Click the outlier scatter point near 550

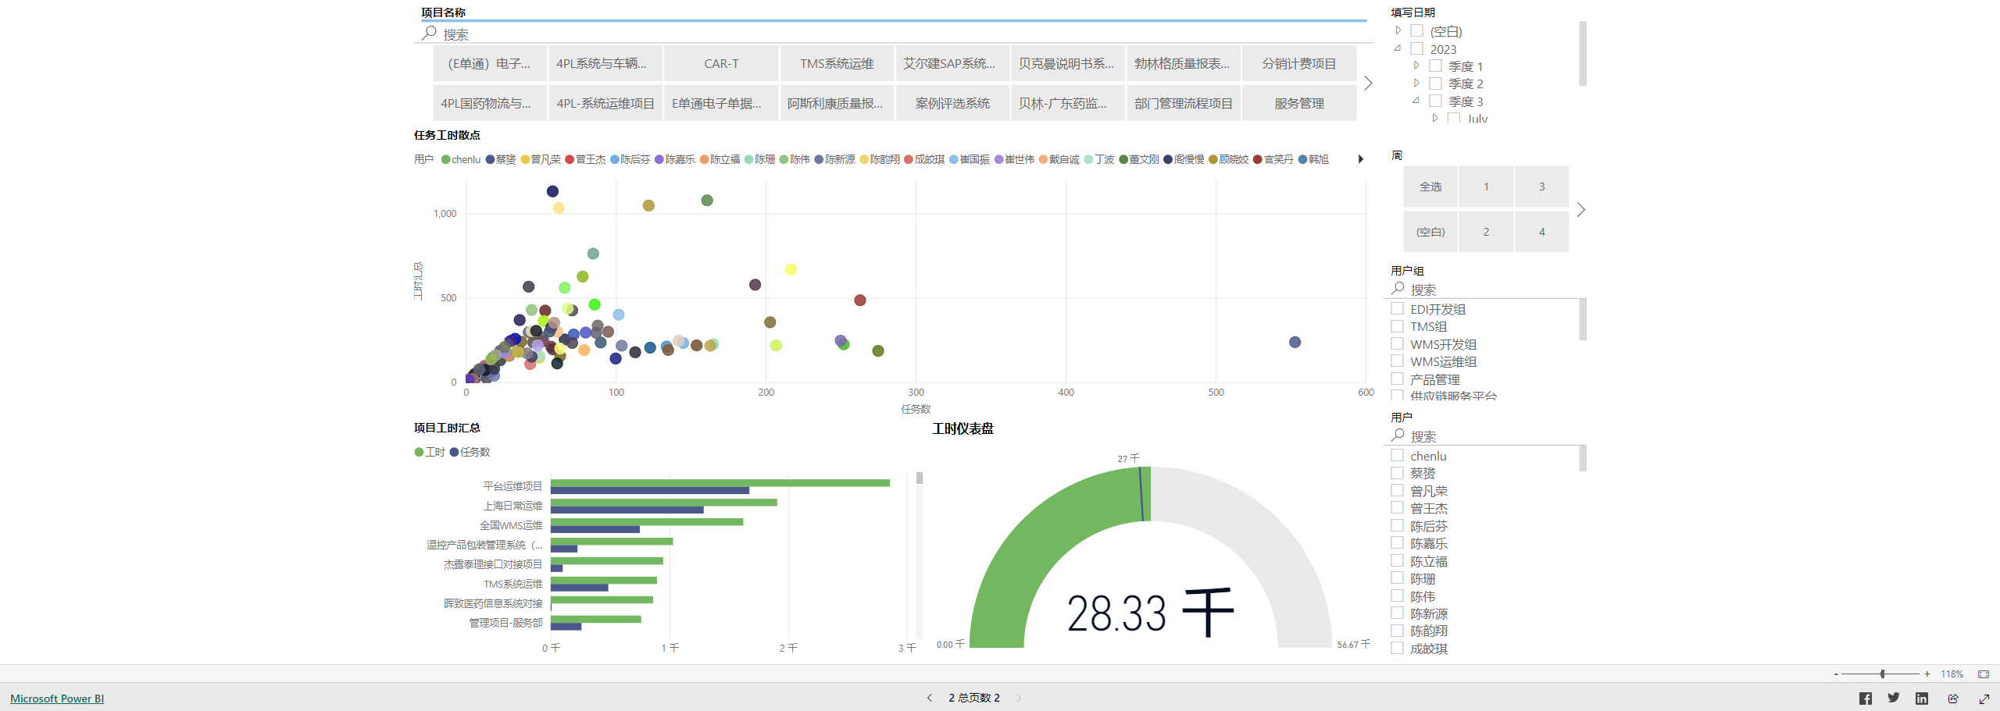1295,342
